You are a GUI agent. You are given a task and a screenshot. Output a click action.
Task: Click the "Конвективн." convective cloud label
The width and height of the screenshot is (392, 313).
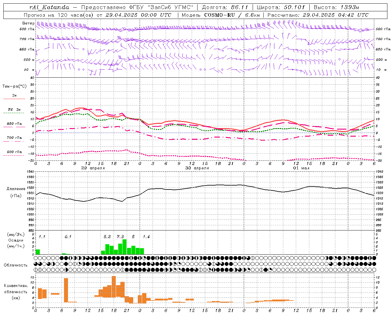pos(16,286)
